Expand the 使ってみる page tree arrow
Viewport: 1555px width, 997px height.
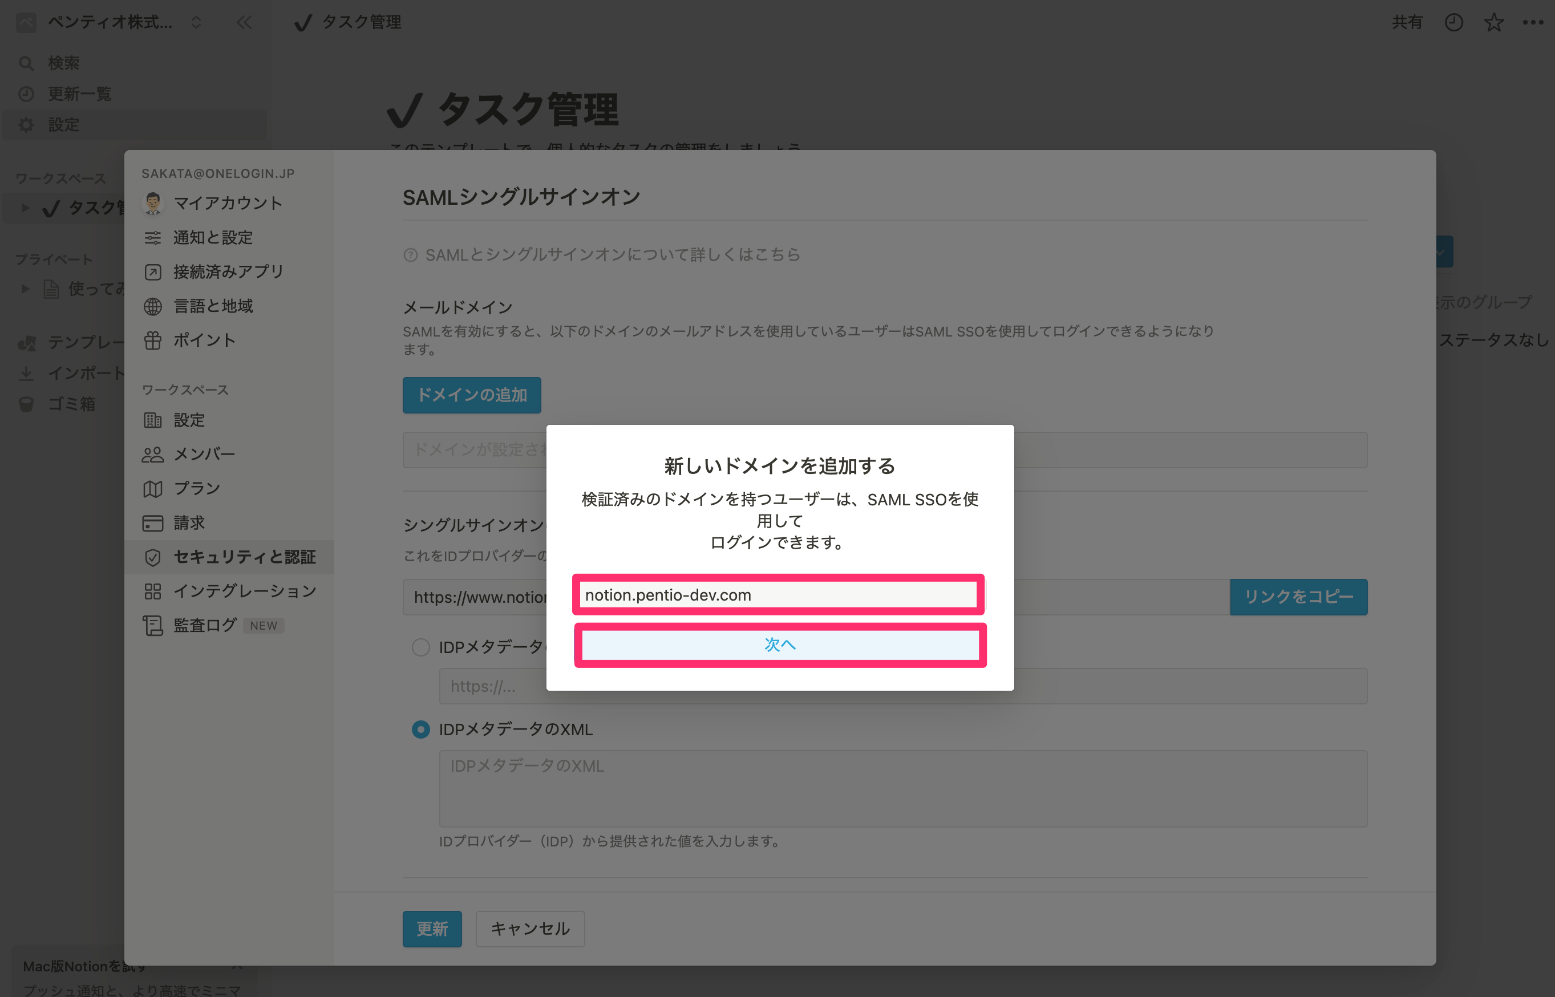coord(25,289)
